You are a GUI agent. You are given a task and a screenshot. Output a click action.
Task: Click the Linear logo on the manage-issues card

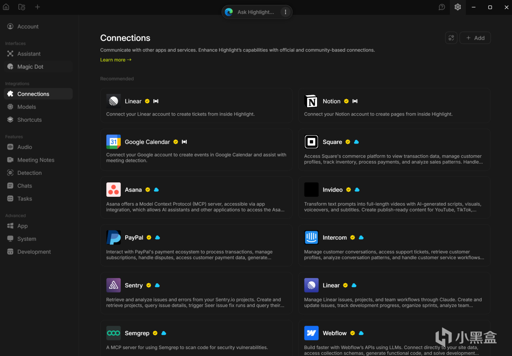(312, 285)
